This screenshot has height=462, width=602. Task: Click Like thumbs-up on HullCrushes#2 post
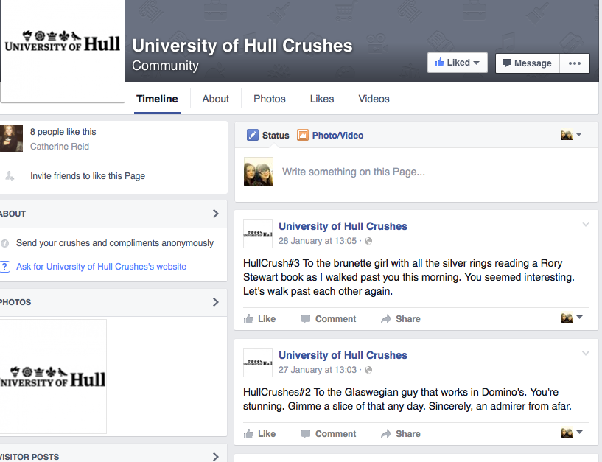point(249,434)
